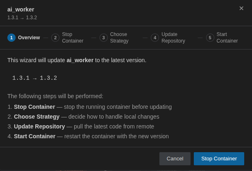The image size is (252, 171).
Task: Click 'This wizard will update ai_worker' sentence
Action: (77, 60)
